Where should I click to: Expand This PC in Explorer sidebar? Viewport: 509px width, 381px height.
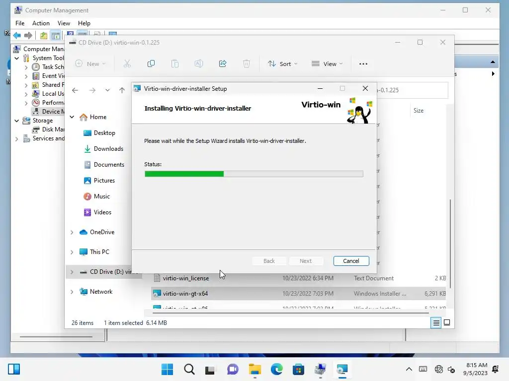(72, 252)
